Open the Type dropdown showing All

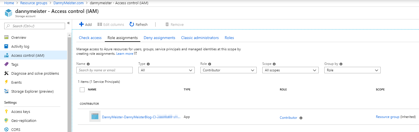point(167,70)
